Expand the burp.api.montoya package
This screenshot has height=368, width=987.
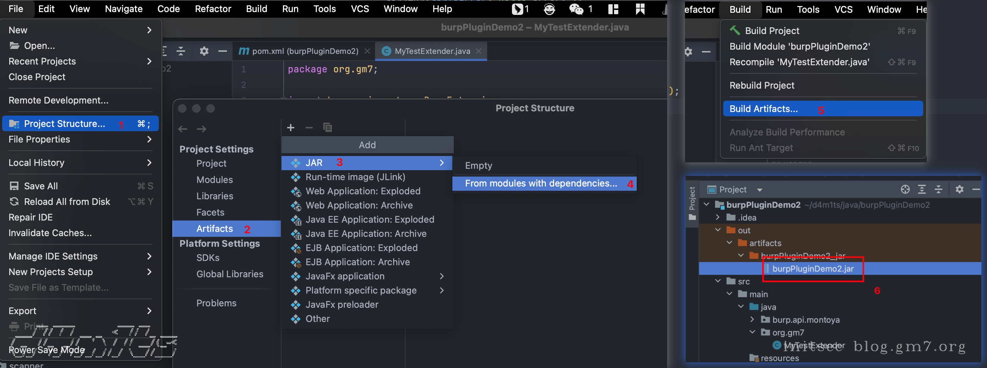(x=752, y=319)
